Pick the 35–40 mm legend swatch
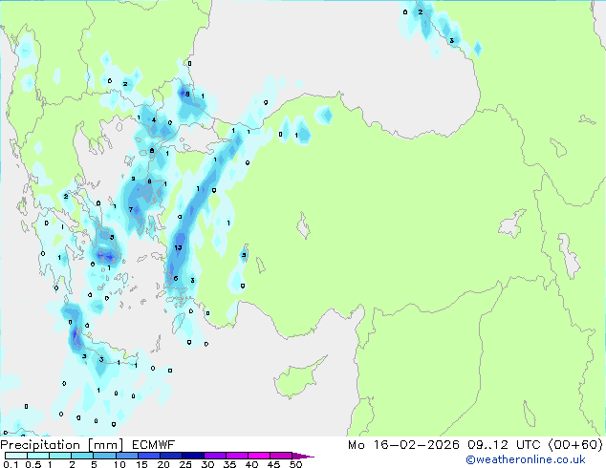 [237, 456]
